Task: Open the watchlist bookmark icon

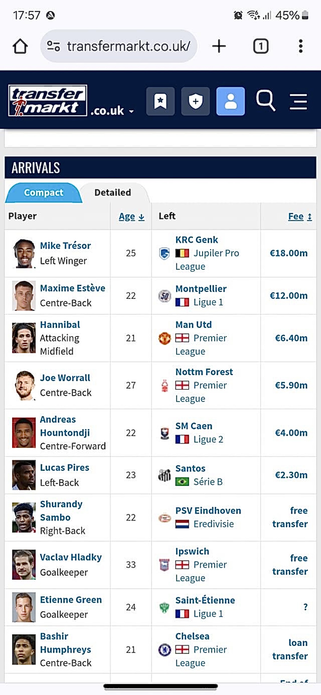Action: click(x=160, y=101)
